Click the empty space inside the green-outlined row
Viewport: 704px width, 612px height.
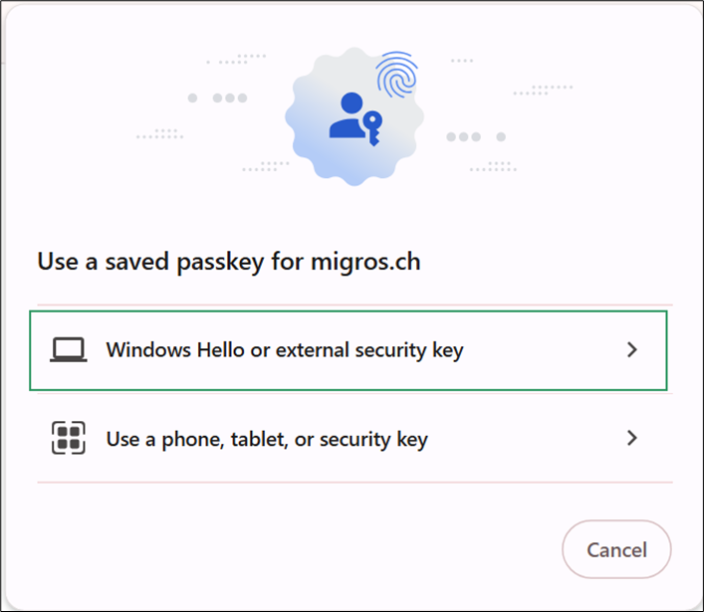[544, 350]
